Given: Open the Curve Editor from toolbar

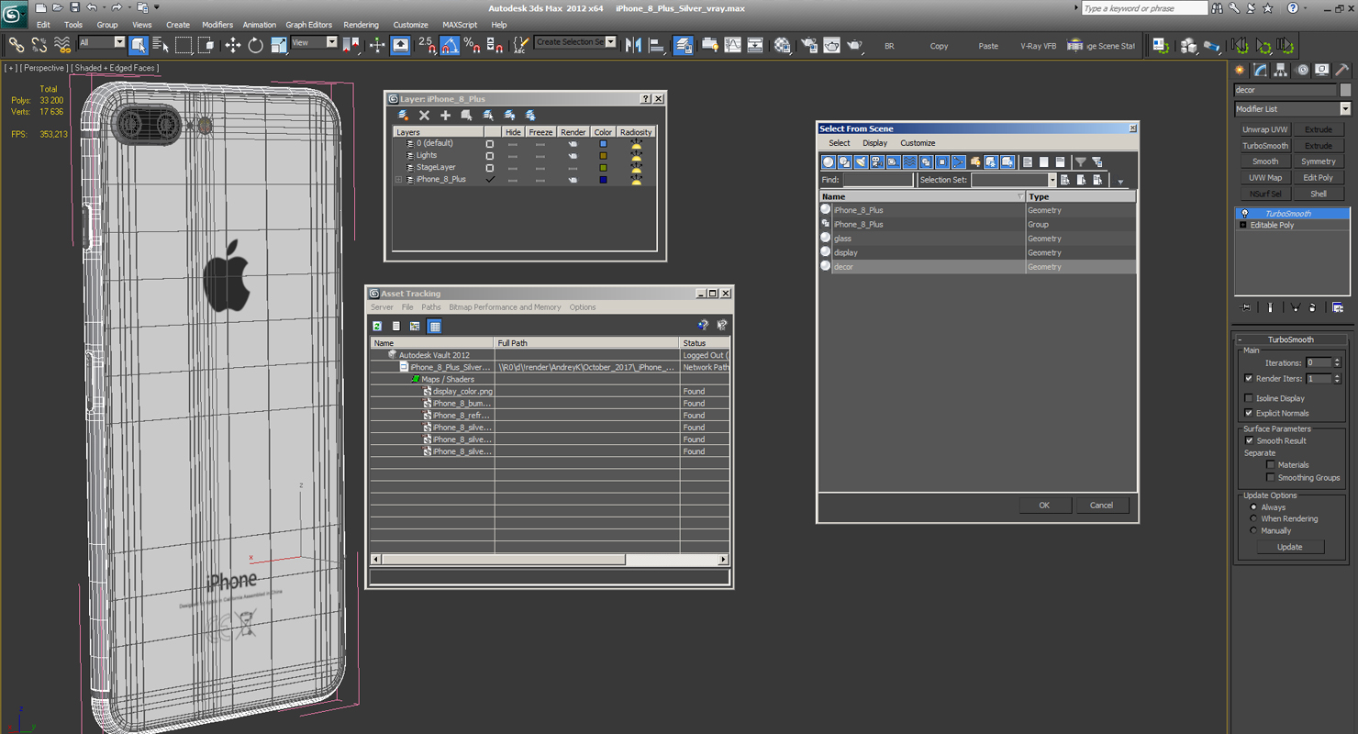Looking at the screenshot, I should coord(732,44).
